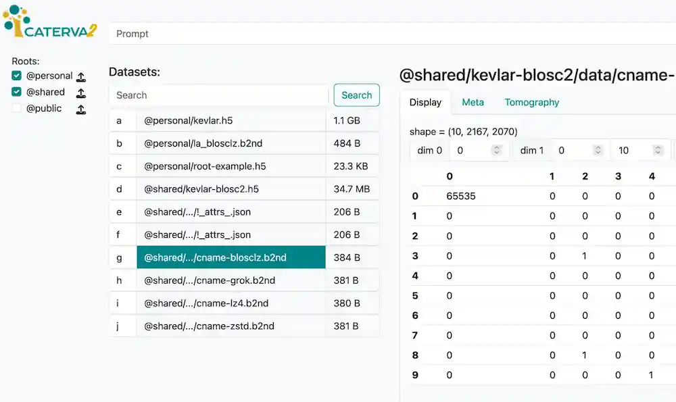Screen dimensions: 676x402
Task: Open the @shared/.../cname-zstd.b2nd dataset
Action: (231, 326)
